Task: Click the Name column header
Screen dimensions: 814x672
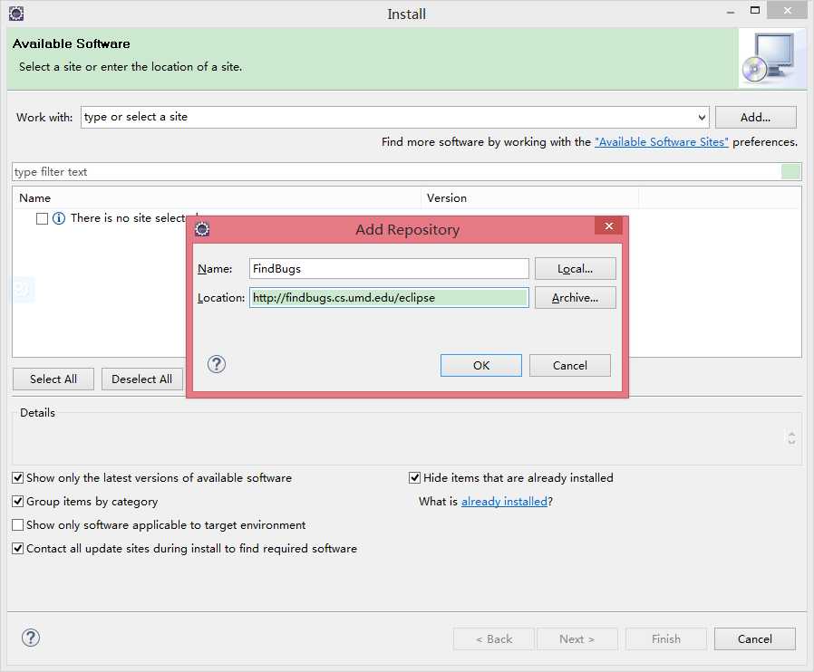Action: [217, 198]
